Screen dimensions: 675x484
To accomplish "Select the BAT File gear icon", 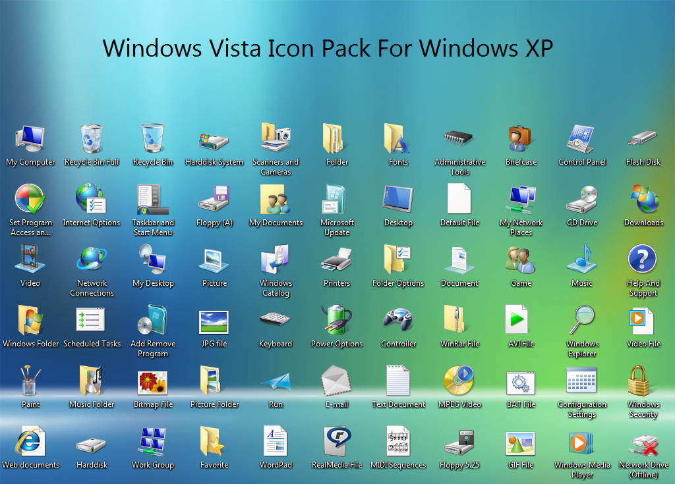I will click(521, 383).
